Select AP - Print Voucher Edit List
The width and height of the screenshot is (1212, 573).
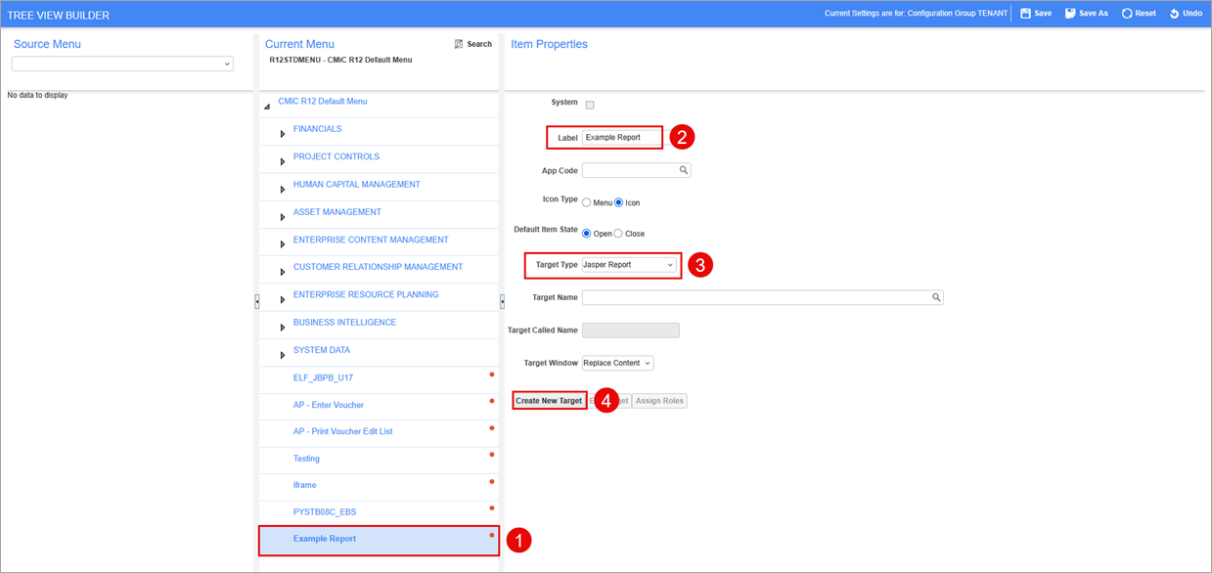point(342,431)
